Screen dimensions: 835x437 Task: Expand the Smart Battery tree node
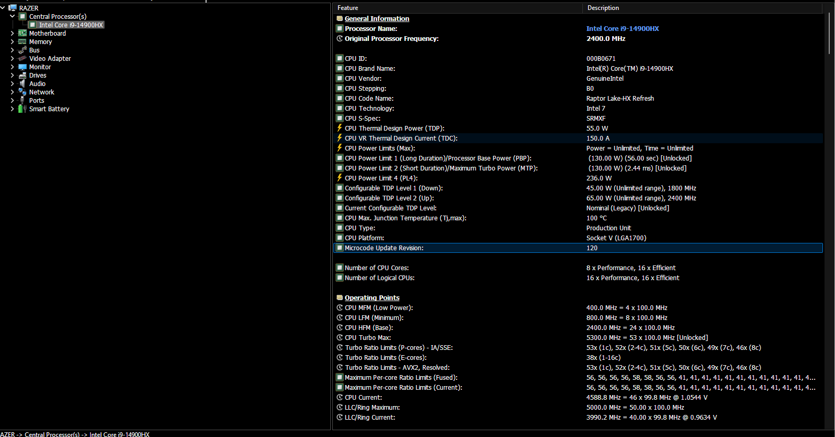(13, 109)
